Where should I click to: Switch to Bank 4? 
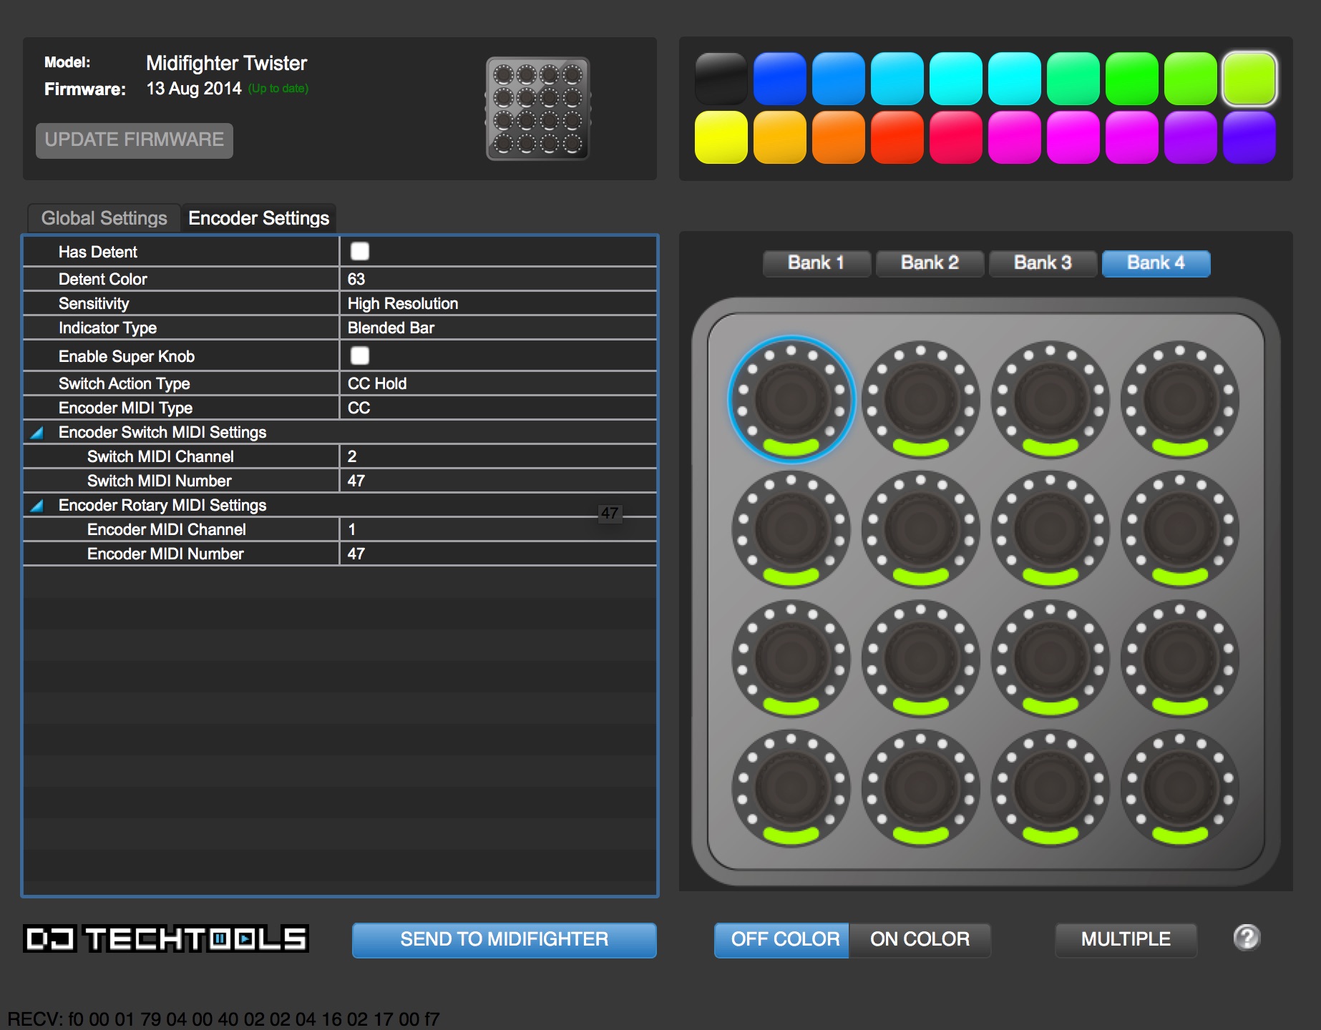pos(1156,263)
